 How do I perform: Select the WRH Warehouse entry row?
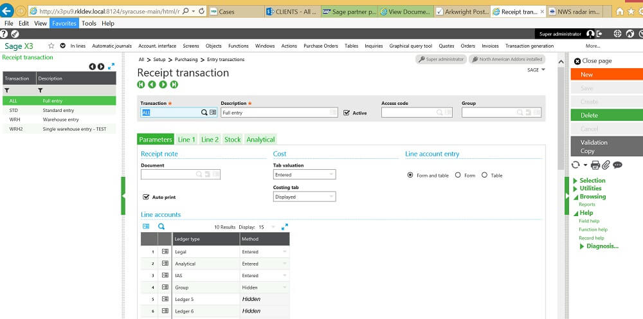click(x=59, y=120)
